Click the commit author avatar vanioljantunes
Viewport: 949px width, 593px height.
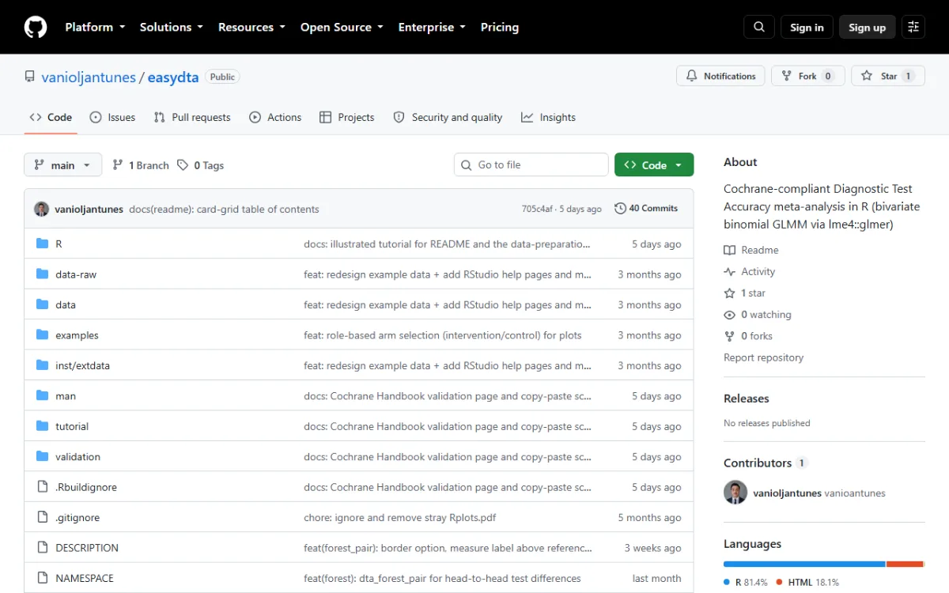pyautogui.click(x=41, y=209)
